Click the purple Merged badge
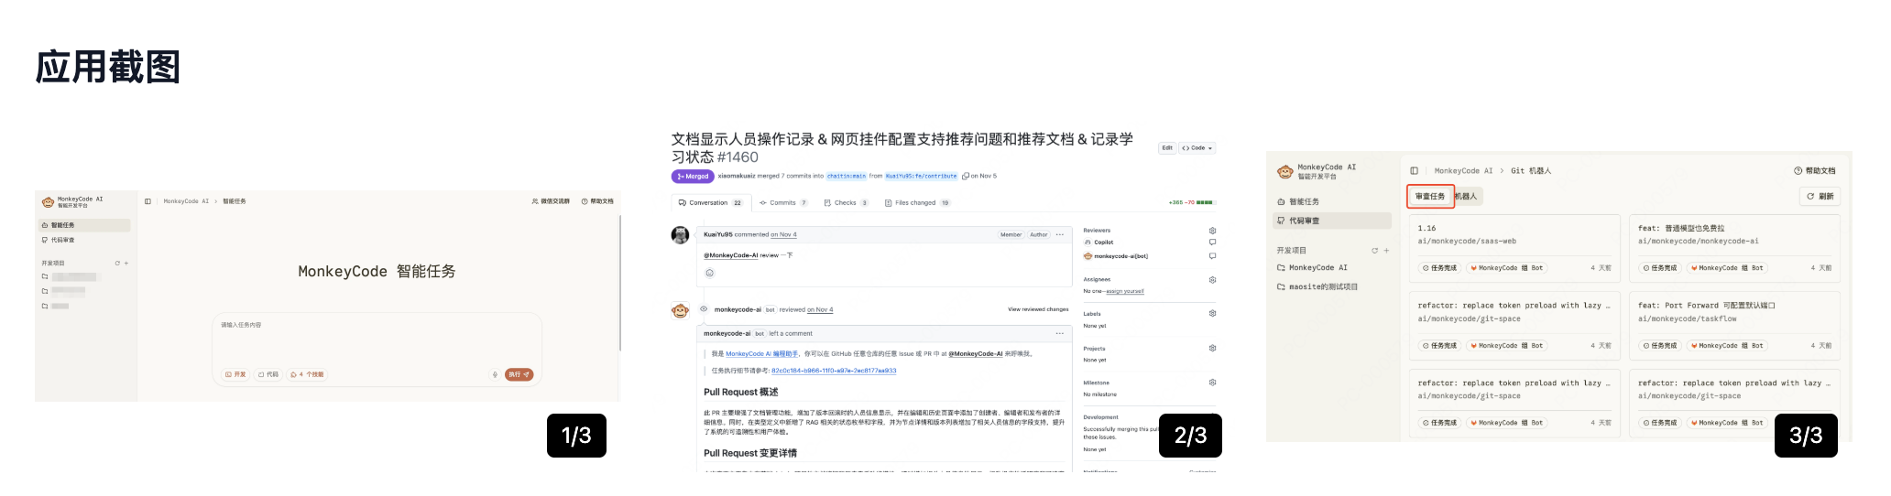Screen dimensions: 1891x496 693,176
